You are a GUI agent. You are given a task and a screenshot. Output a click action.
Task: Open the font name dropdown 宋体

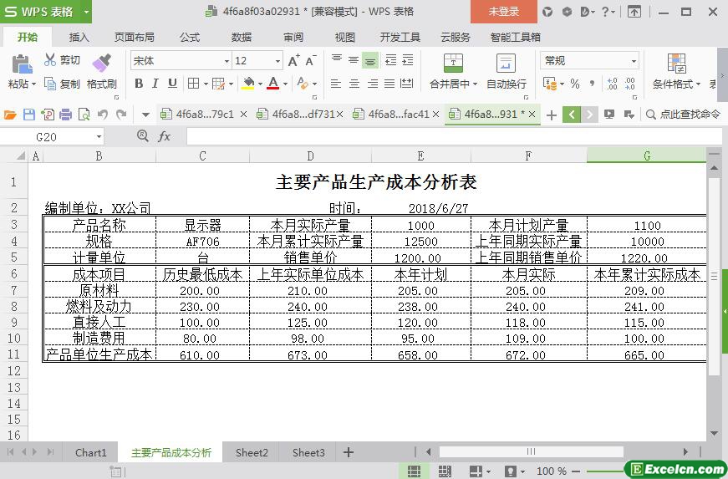pyautogui.click(x=227, y=61)
